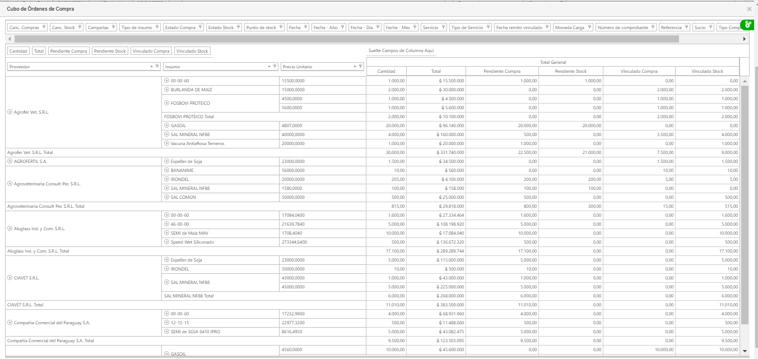The height and width of the screenshot is (359, 758).
Task: Collapse the Agrofer Vet. S.R.L. provider group
Action: click(10, 112)
